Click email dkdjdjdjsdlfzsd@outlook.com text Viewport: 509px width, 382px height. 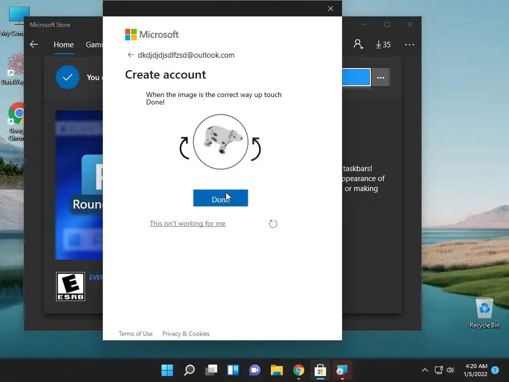(186, 55)
